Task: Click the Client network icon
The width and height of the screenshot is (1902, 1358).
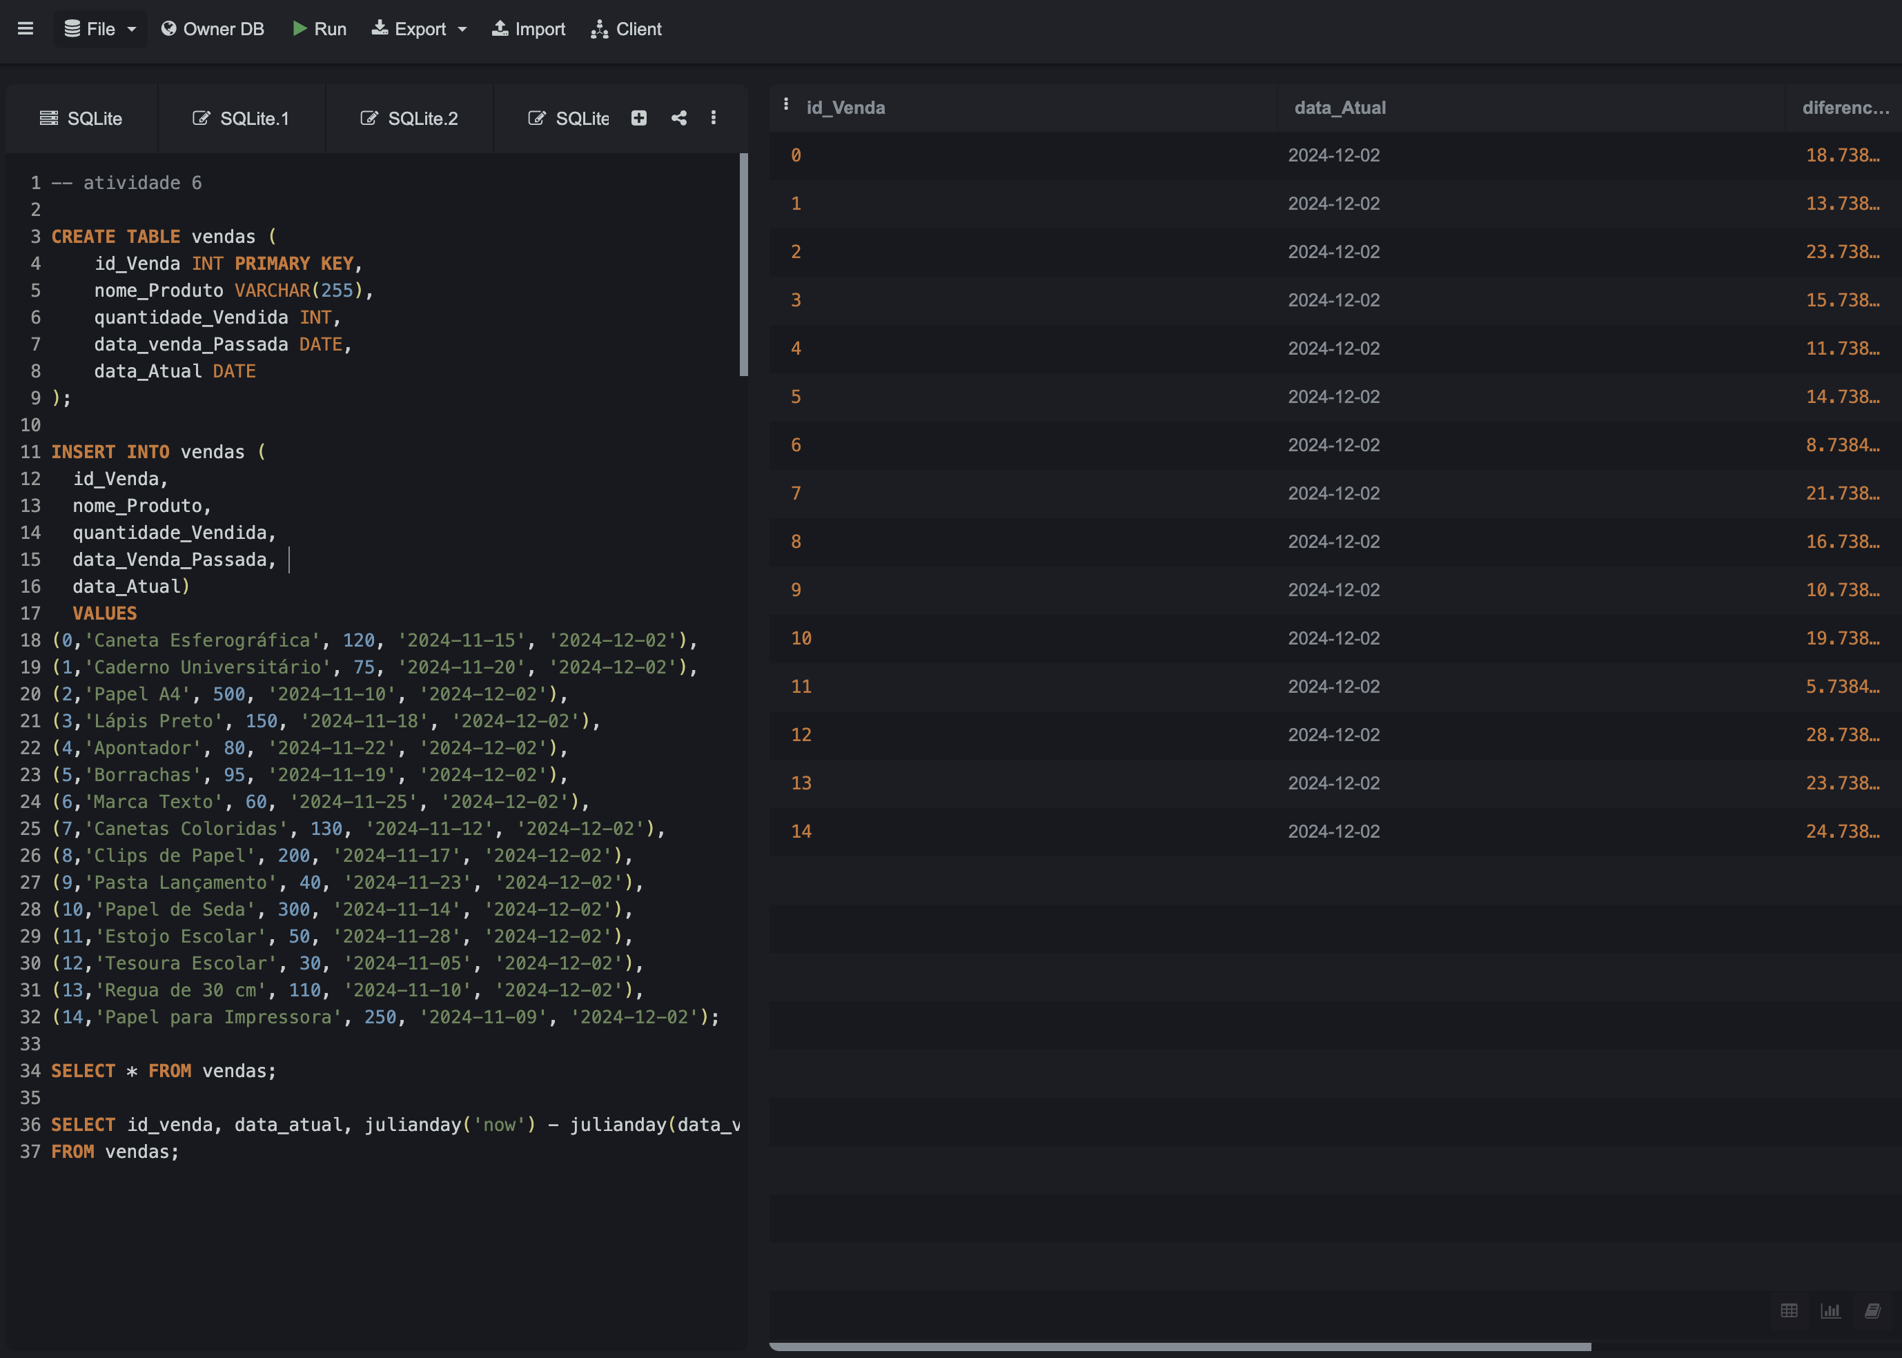Action: tap(600, 29)
